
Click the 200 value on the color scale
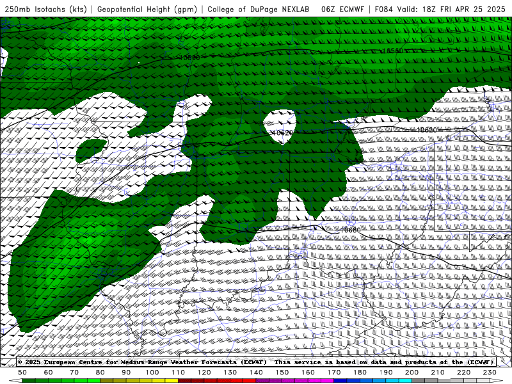click(x=412, y=372)
